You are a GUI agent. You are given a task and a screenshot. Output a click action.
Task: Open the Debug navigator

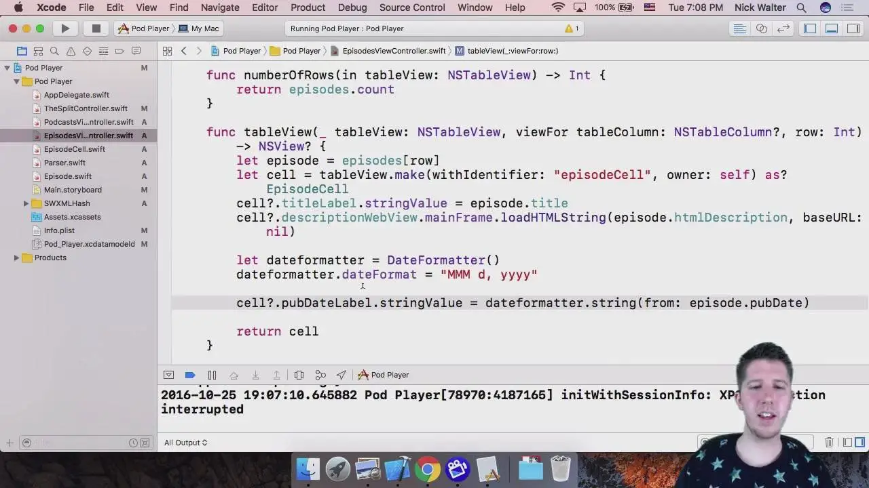103,51
